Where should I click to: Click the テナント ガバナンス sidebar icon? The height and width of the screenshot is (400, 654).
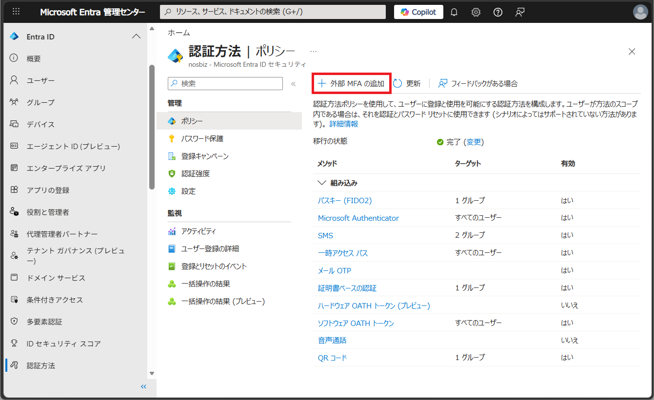coord(14,256)
